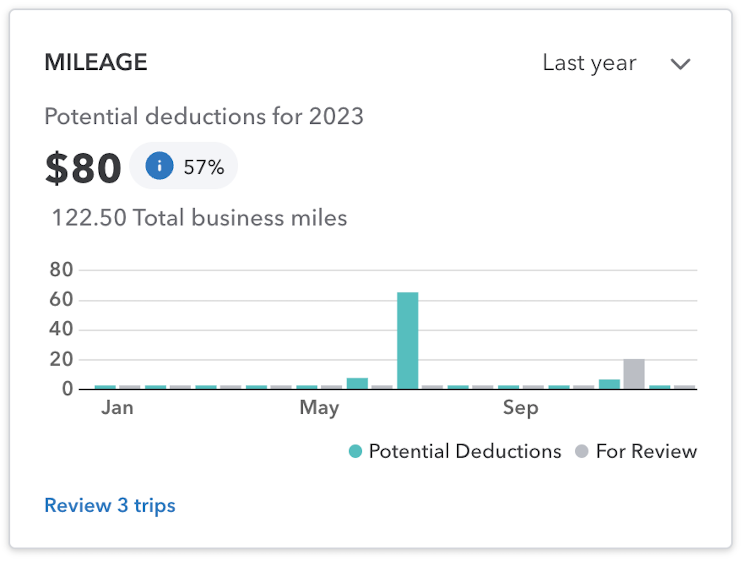Select the tall gray For Review bar
The image size is (743, 561).
click(x=634, y=374)
